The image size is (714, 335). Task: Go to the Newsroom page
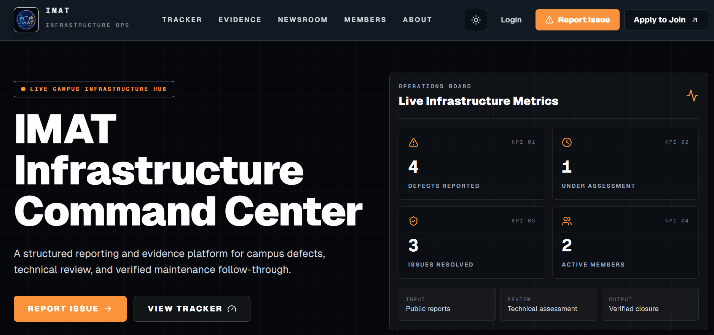coord(303,20)
